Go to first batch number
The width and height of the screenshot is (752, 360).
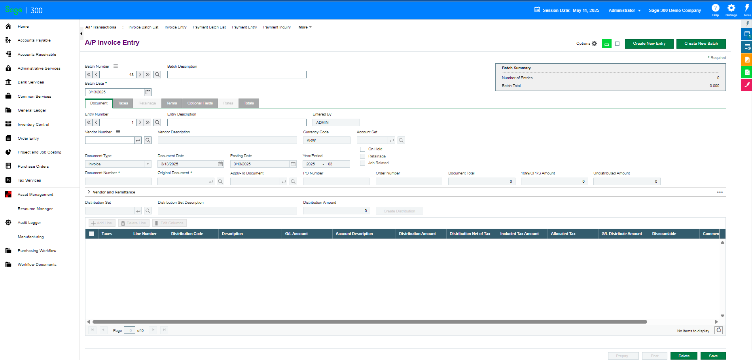(89, 74)
